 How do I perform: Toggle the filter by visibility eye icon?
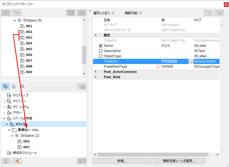tap(17, 13)
